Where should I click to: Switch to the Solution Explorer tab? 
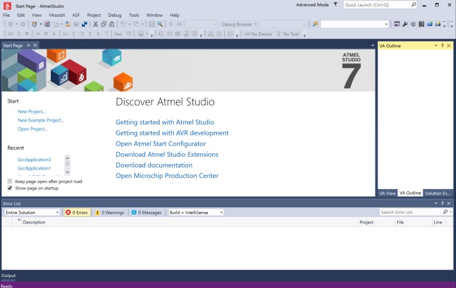pyautogui.click(x=438, y=193)
